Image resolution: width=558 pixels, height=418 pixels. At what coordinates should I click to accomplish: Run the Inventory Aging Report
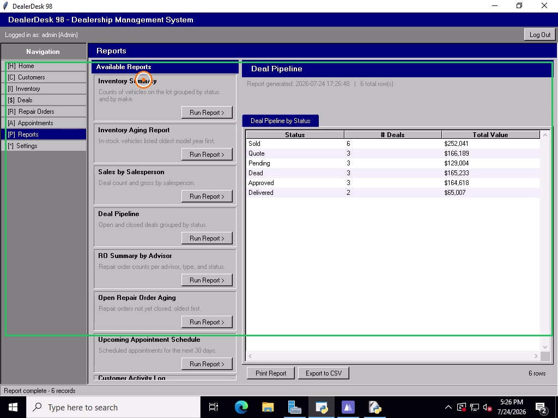coord(207,154)
